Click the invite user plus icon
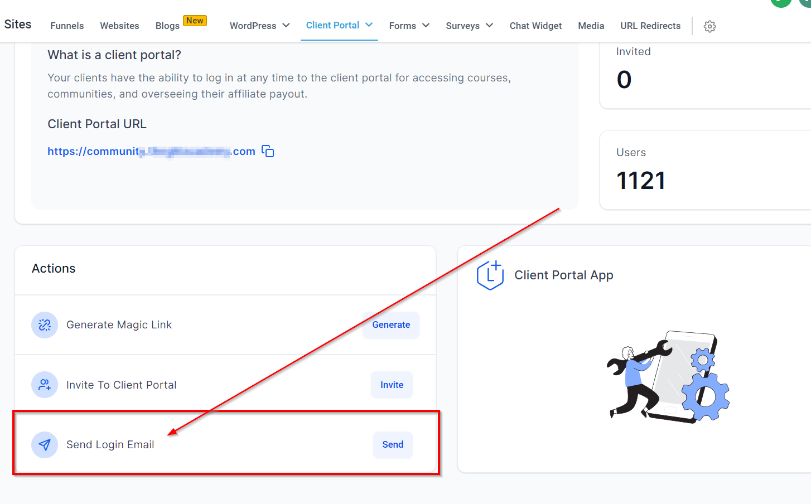The image size is (811, 504). coord(45,385)
